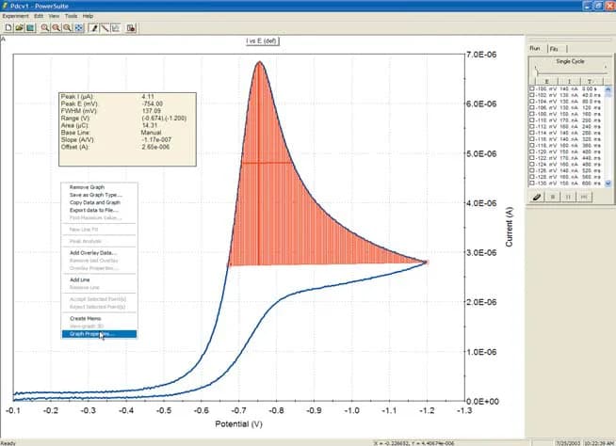
Task: Select the first magnifier zoom icon
Action: point(45,28)
